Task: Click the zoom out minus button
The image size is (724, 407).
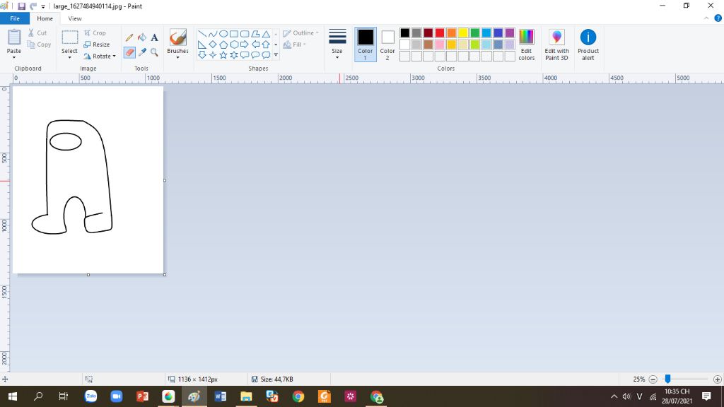Action: (653, 379)
